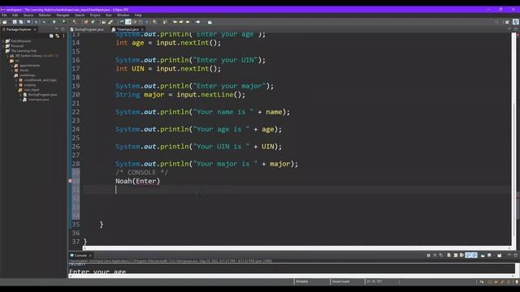Close the UserInput.java editor tab
520x292 pixels.
(x=143, y=29)
